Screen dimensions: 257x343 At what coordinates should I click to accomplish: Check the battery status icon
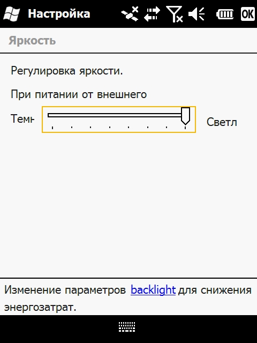coord(225,14)
